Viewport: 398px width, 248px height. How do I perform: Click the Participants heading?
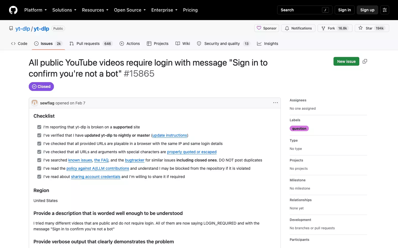click(x=299, y=240)
